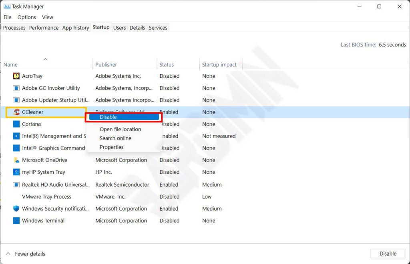Click the Task Manager title bar icon
This screenshot has height=264, width=410.
click(x=7, y=6)
